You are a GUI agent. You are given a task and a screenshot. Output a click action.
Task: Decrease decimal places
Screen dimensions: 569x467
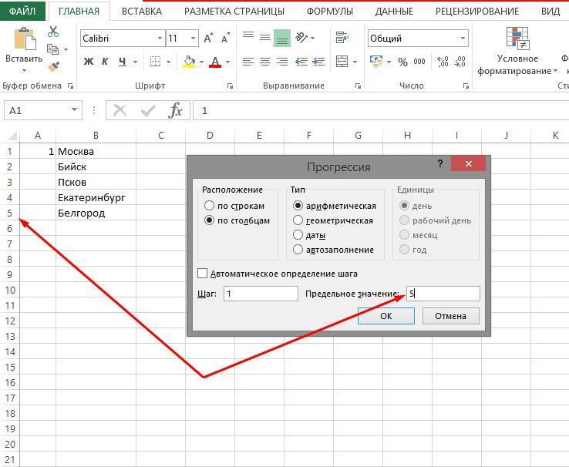[x=460, y=62]
